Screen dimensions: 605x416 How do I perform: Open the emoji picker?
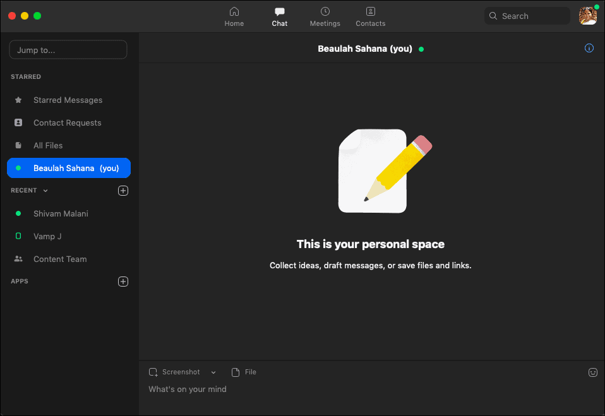pos(592,372)
